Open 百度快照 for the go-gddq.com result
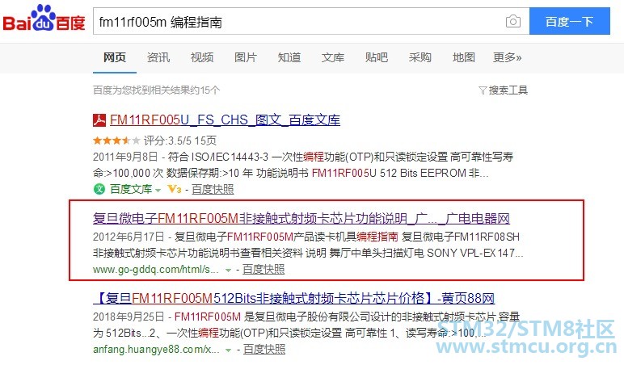 pos(264,269)
